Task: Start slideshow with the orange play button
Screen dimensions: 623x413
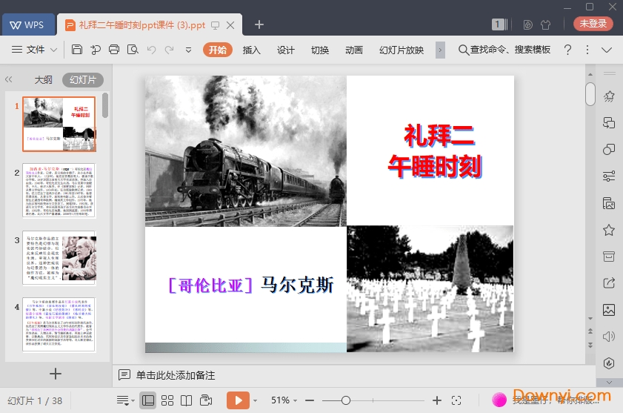Action: tap(238, 400)
